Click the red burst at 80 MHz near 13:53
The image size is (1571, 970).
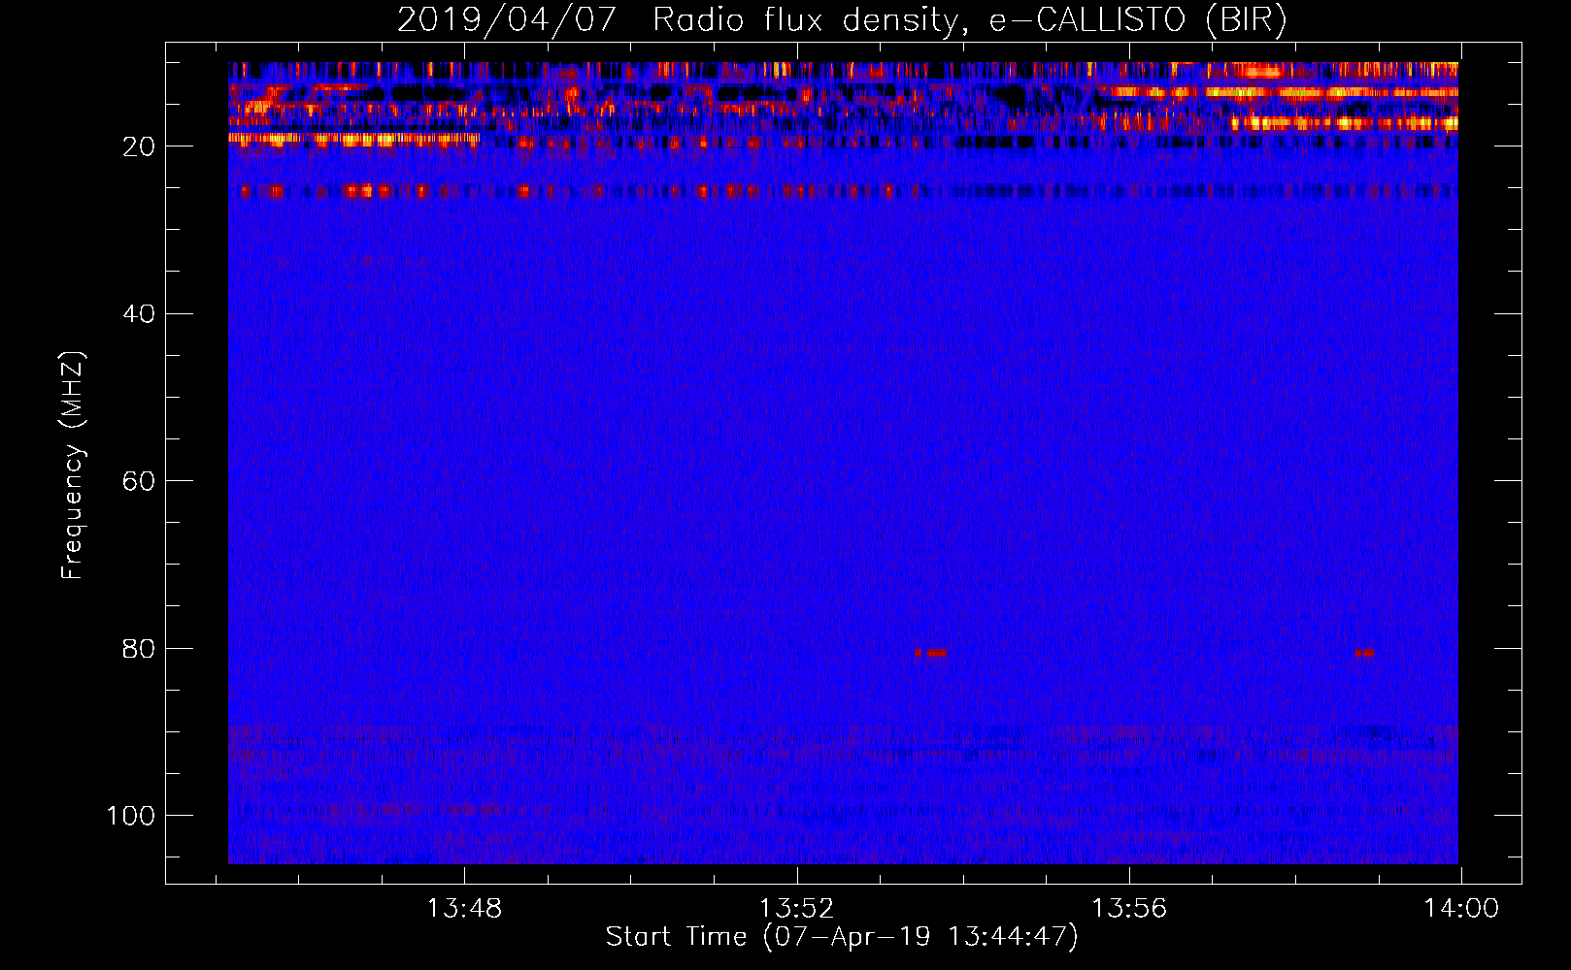pyautogui.click(x=930, y=653)
